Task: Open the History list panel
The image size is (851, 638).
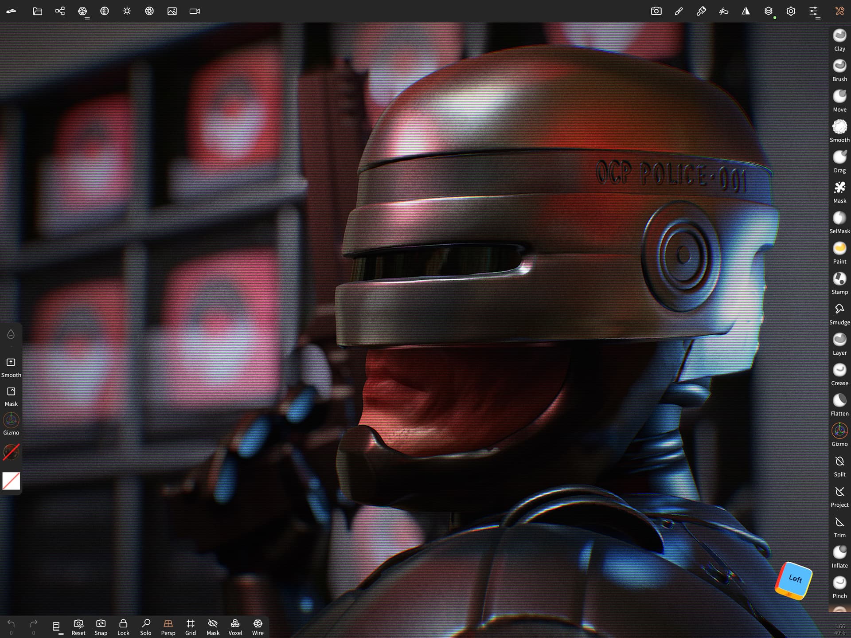Action: (x=56, y=626)
